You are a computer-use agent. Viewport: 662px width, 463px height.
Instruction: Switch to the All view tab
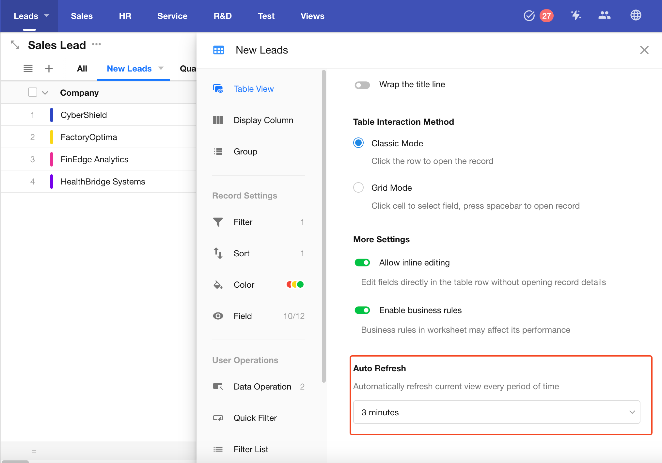pyautogui.click(x=82, y=69)
